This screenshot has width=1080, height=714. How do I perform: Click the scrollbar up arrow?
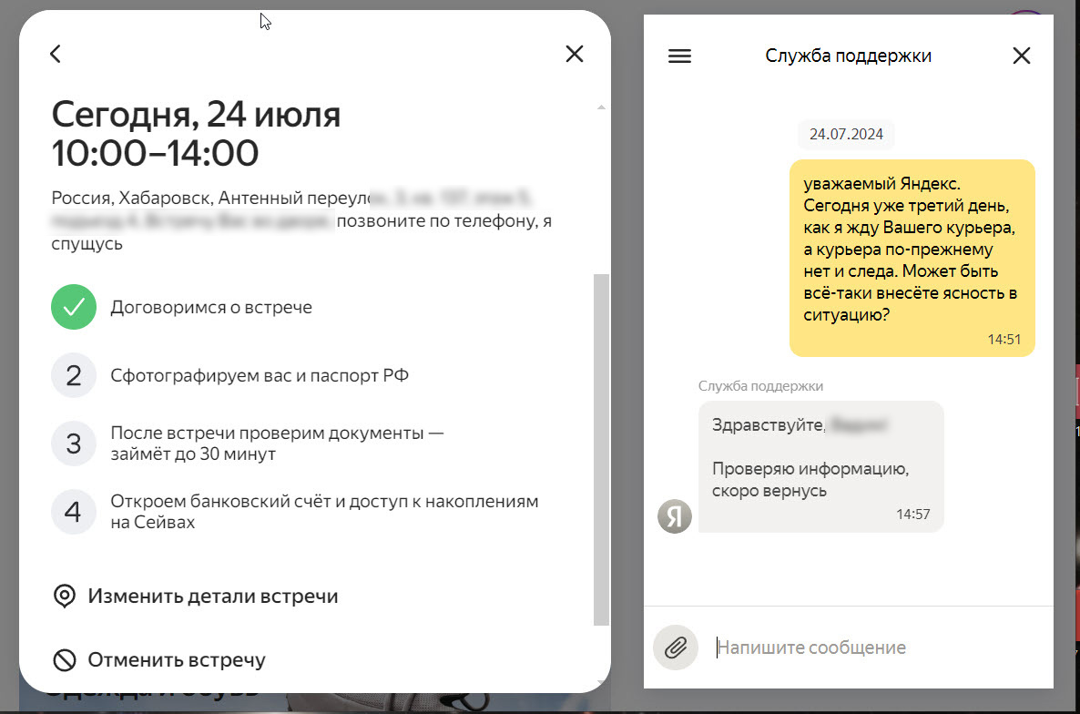tap(601, 107)
